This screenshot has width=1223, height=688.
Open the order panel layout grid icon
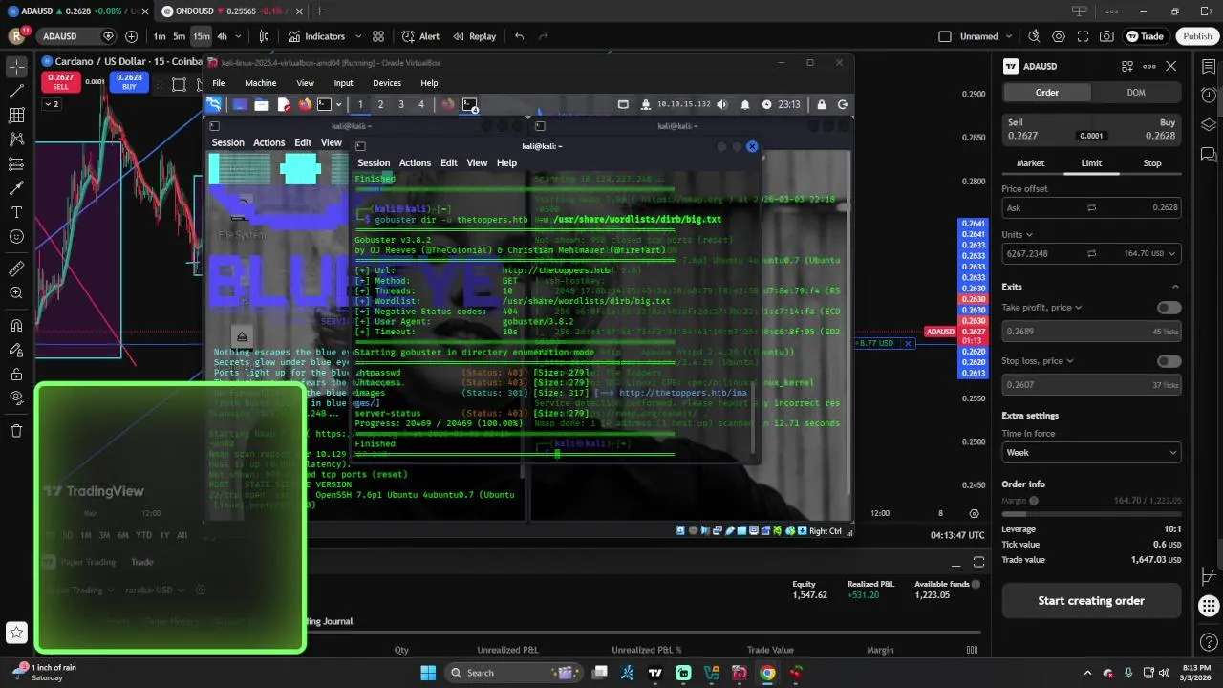tap(1127, 66)
